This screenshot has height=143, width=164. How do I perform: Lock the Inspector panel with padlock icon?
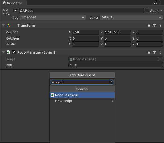tap(155, 3)
